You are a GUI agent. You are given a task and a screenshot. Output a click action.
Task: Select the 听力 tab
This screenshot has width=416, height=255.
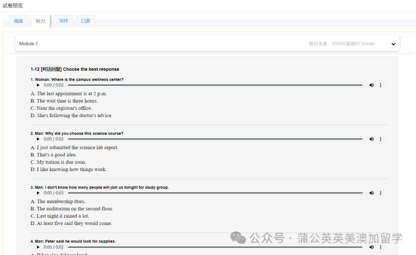pos(40,21)
